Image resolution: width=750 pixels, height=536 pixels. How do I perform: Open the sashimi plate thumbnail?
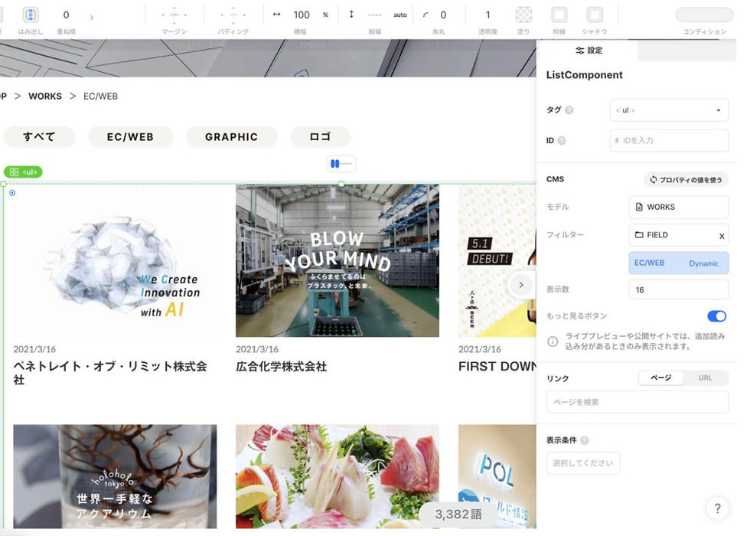[x=337, y=476]
